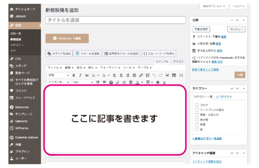Toggle bold formatting in the editor toolbar
The width and height of the screenshot is (259, 168).
(x=74, y=75)
